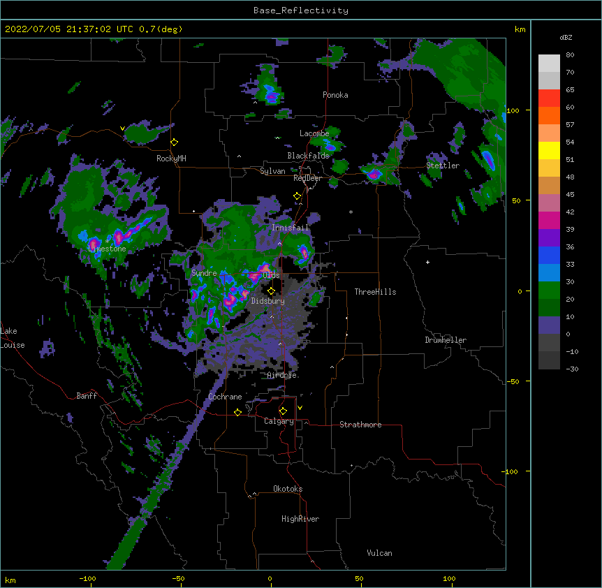Pick the magenta 39-42 dBZ legend swatch
The image size is (602, 588).
pos(549,220)
